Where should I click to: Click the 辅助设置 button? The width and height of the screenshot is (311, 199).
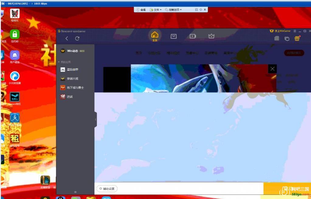coord(107,189)
